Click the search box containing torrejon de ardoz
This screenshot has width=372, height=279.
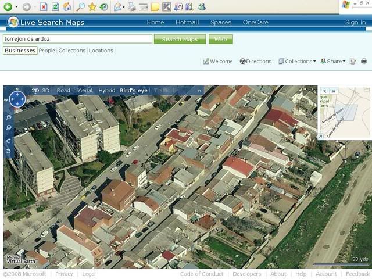click(77, 39)
